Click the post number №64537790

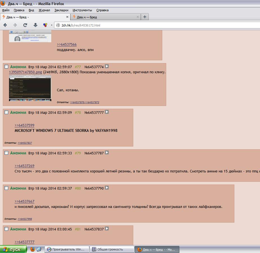coord(94,188)
